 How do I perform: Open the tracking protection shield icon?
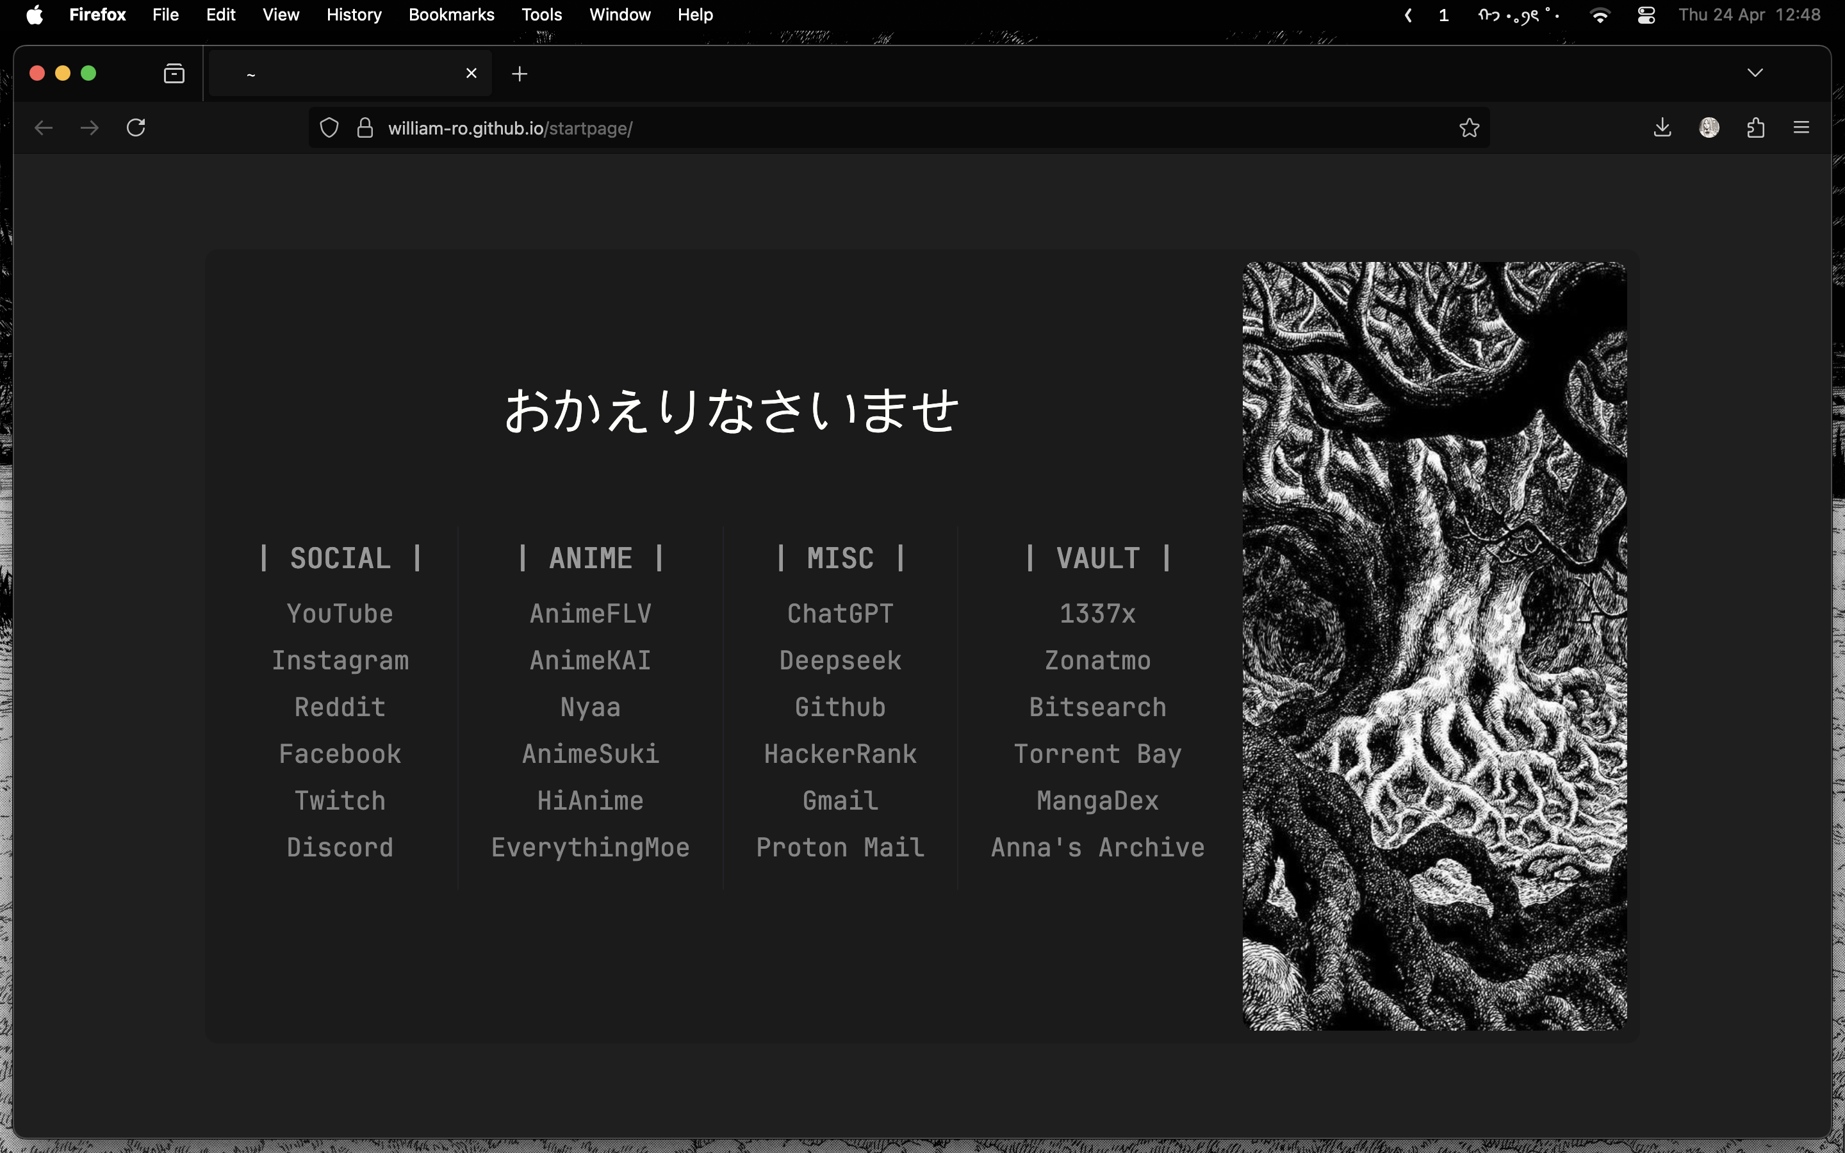(329, 127)
